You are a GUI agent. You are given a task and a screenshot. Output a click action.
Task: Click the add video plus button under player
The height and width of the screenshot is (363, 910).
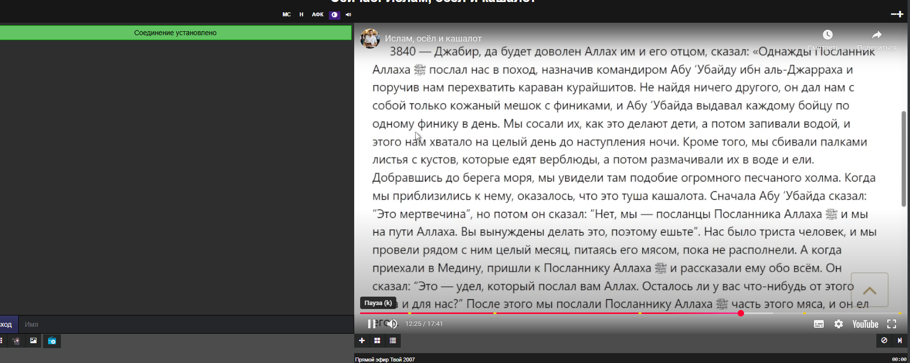tap(362, 341)
